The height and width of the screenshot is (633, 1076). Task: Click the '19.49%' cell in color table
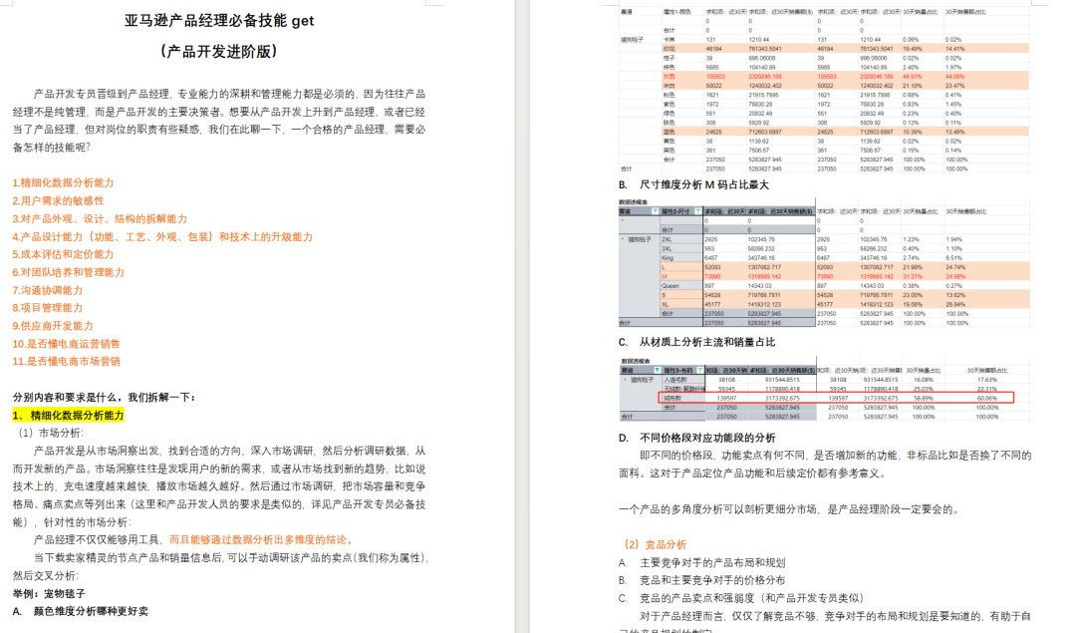pos(912,49)
